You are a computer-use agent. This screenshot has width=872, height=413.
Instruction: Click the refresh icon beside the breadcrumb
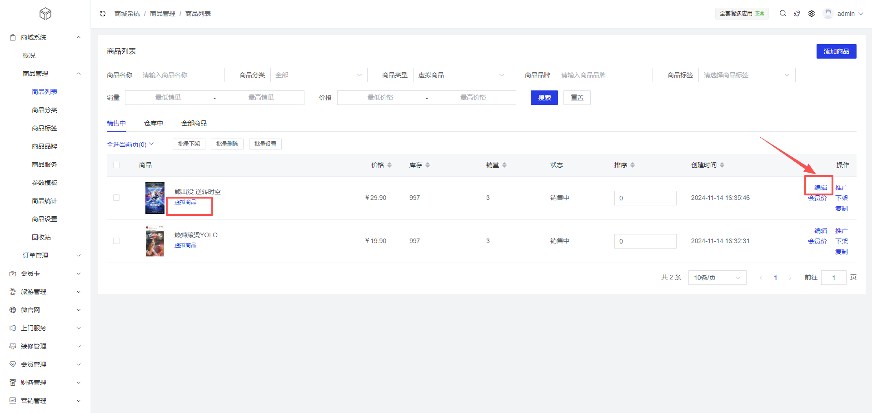pyautogui.click(x=103, y=14)
